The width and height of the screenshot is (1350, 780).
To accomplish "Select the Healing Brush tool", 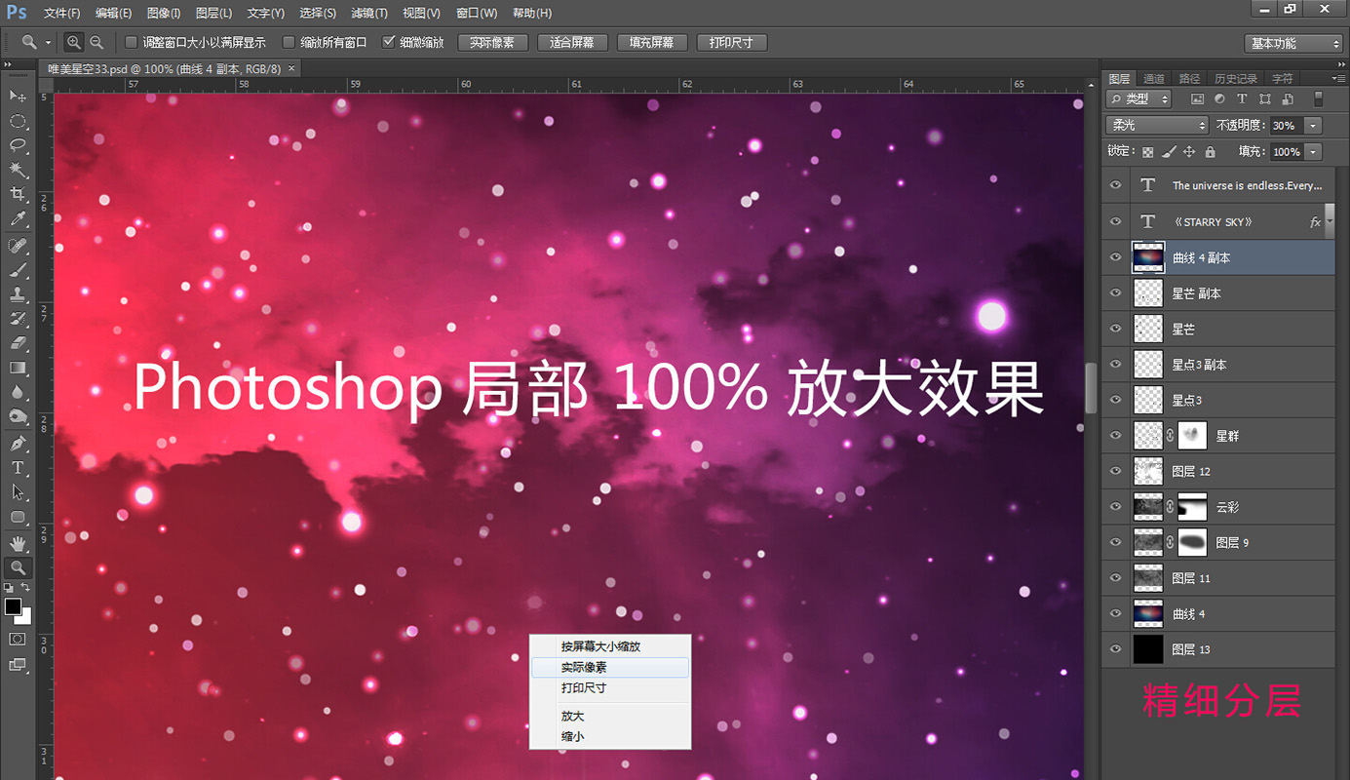I will coord(18,246).
